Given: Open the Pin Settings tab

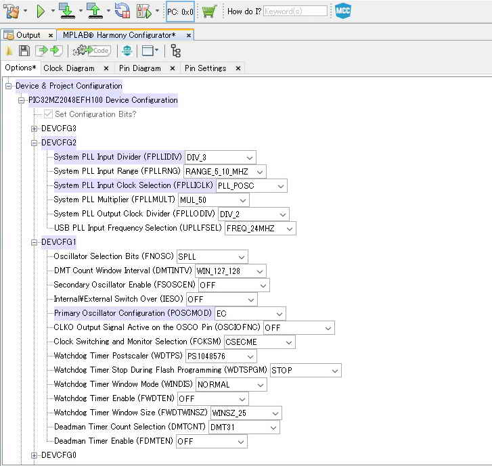Looking at the screenshot, I should tap(205, 68).
